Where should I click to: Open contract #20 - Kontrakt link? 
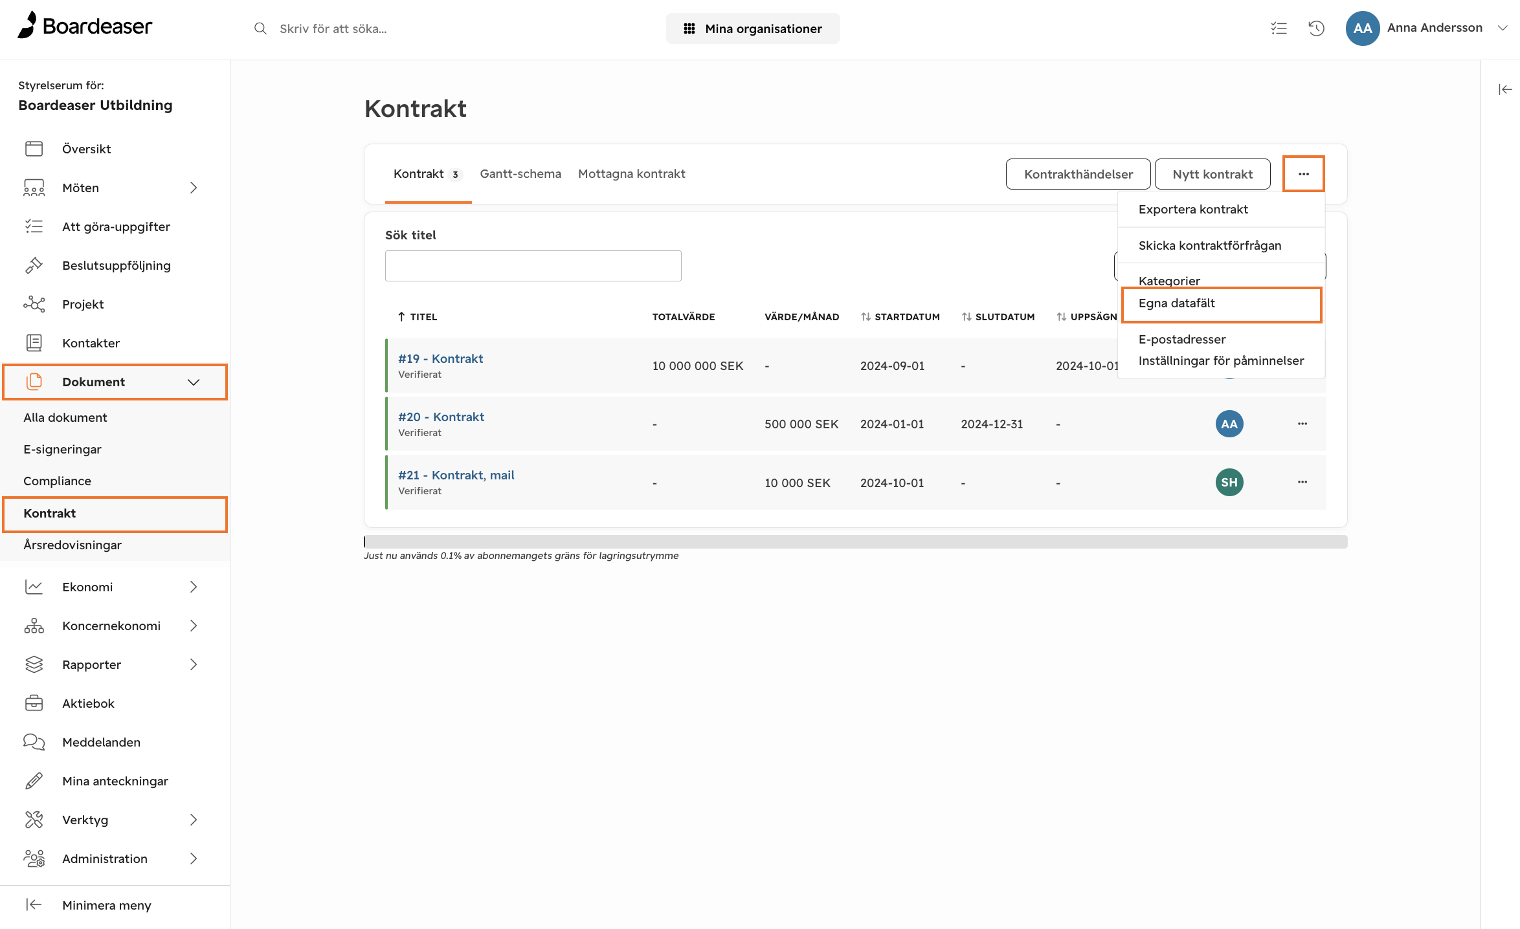(x=441, y=417)
